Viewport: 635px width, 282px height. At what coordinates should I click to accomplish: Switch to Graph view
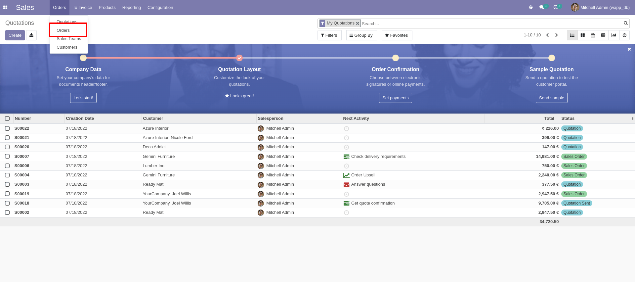(614, 35)
